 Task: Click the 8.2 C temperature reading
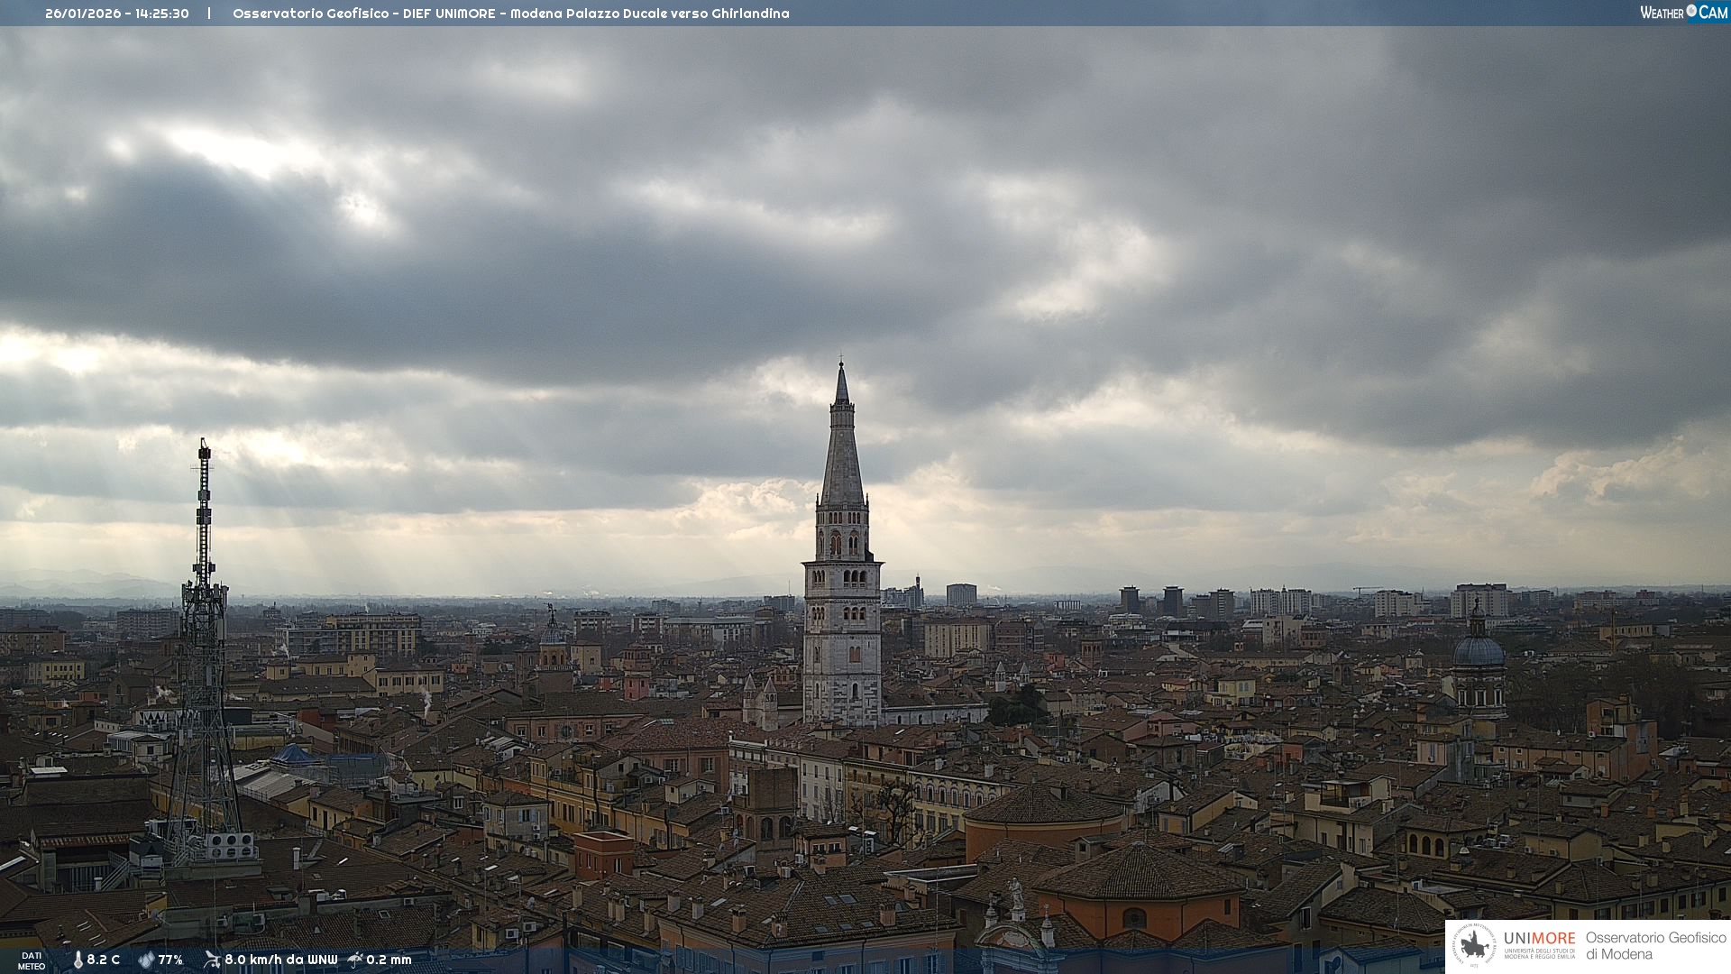coord(103,960)
